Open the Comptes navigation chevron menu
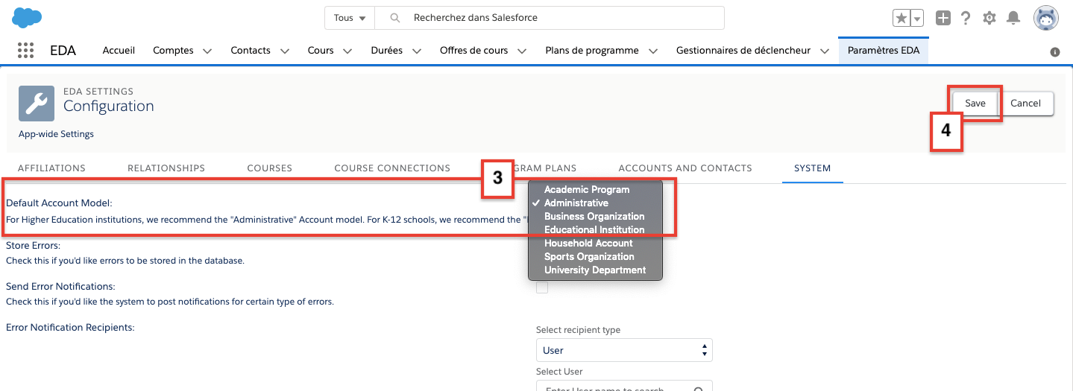Image resolution: width=1073 pixels, height=391 pixels. pyautogui.click(x=207, y=51)
